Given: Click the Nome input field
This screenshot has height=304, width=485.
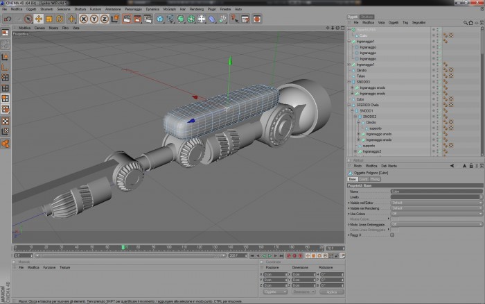Looking at the screenshot, I should coord(436,192).
